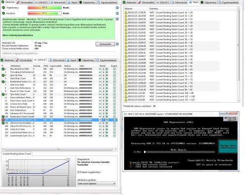Click plus offset icon for Seek Error Rate

coord(107,85)
